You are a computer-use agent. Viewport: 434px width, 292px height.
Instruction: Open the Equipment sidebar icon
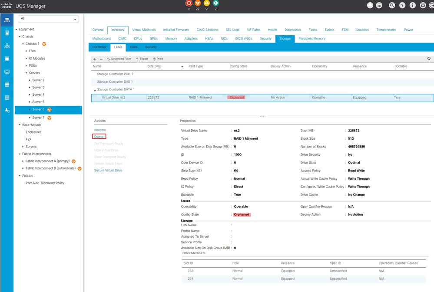(7, 20)
